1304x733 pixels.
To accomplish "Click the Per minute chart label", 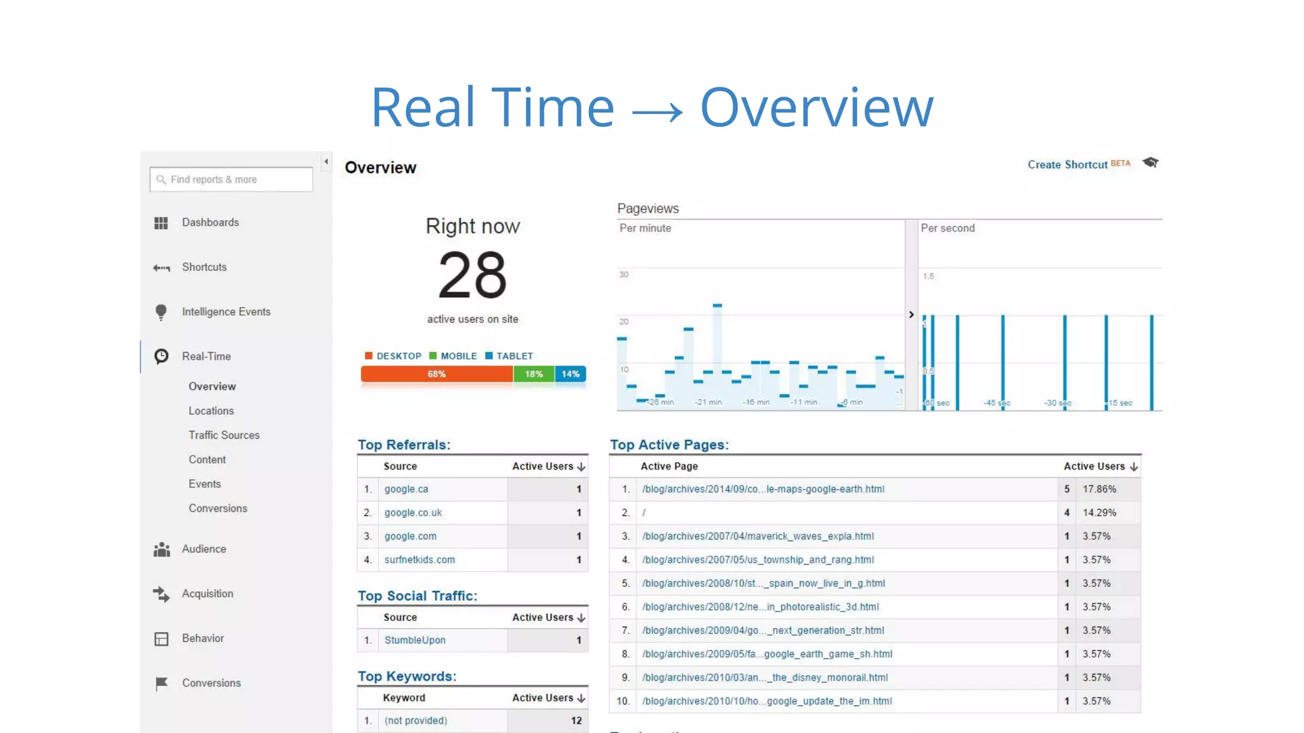I will click(x=645, y=228).
